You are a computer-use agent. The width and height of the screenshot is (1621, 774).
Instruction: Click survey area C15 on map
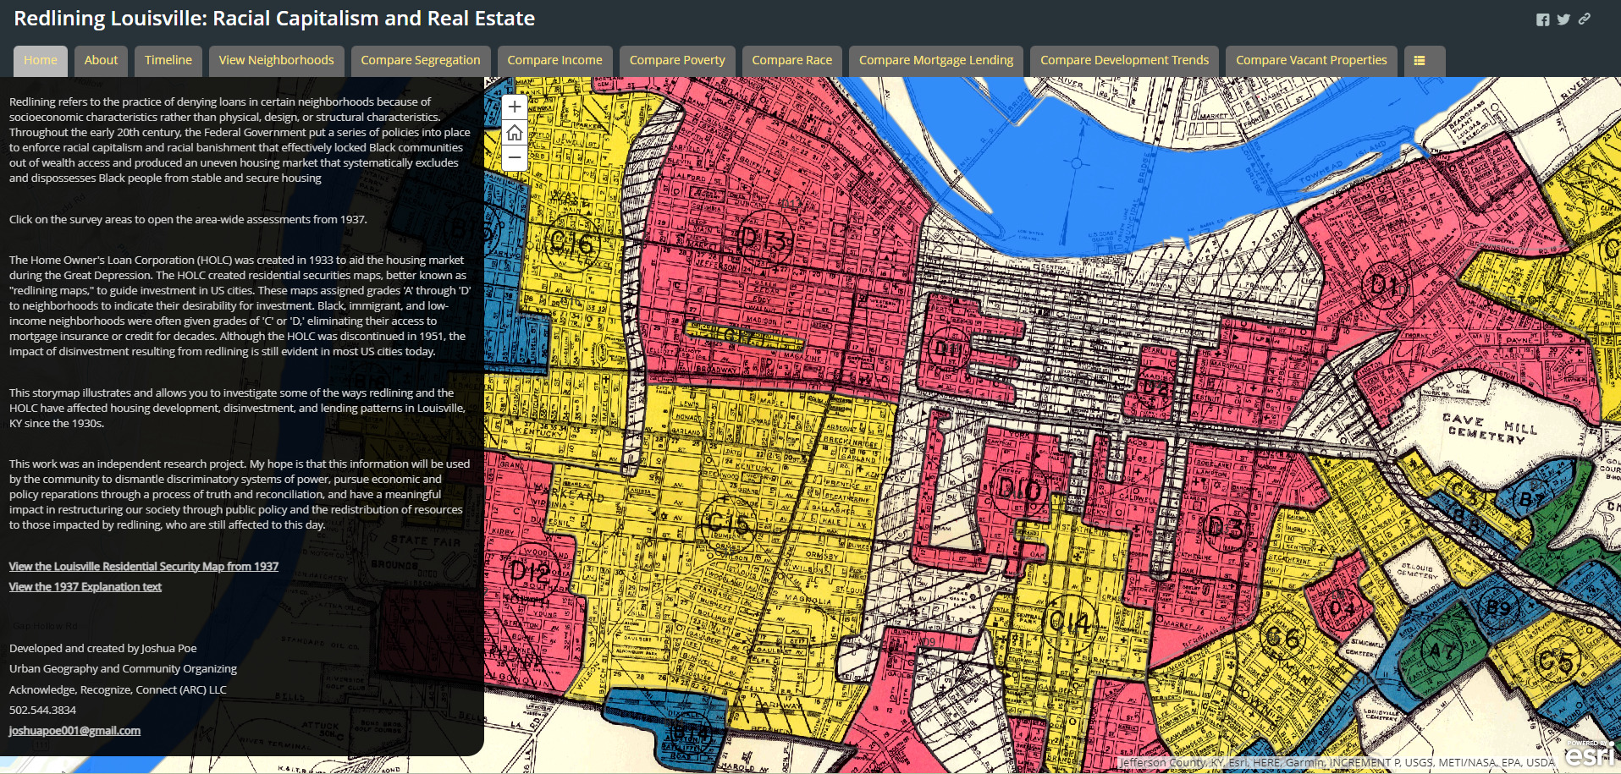click(x=729, y=524)
